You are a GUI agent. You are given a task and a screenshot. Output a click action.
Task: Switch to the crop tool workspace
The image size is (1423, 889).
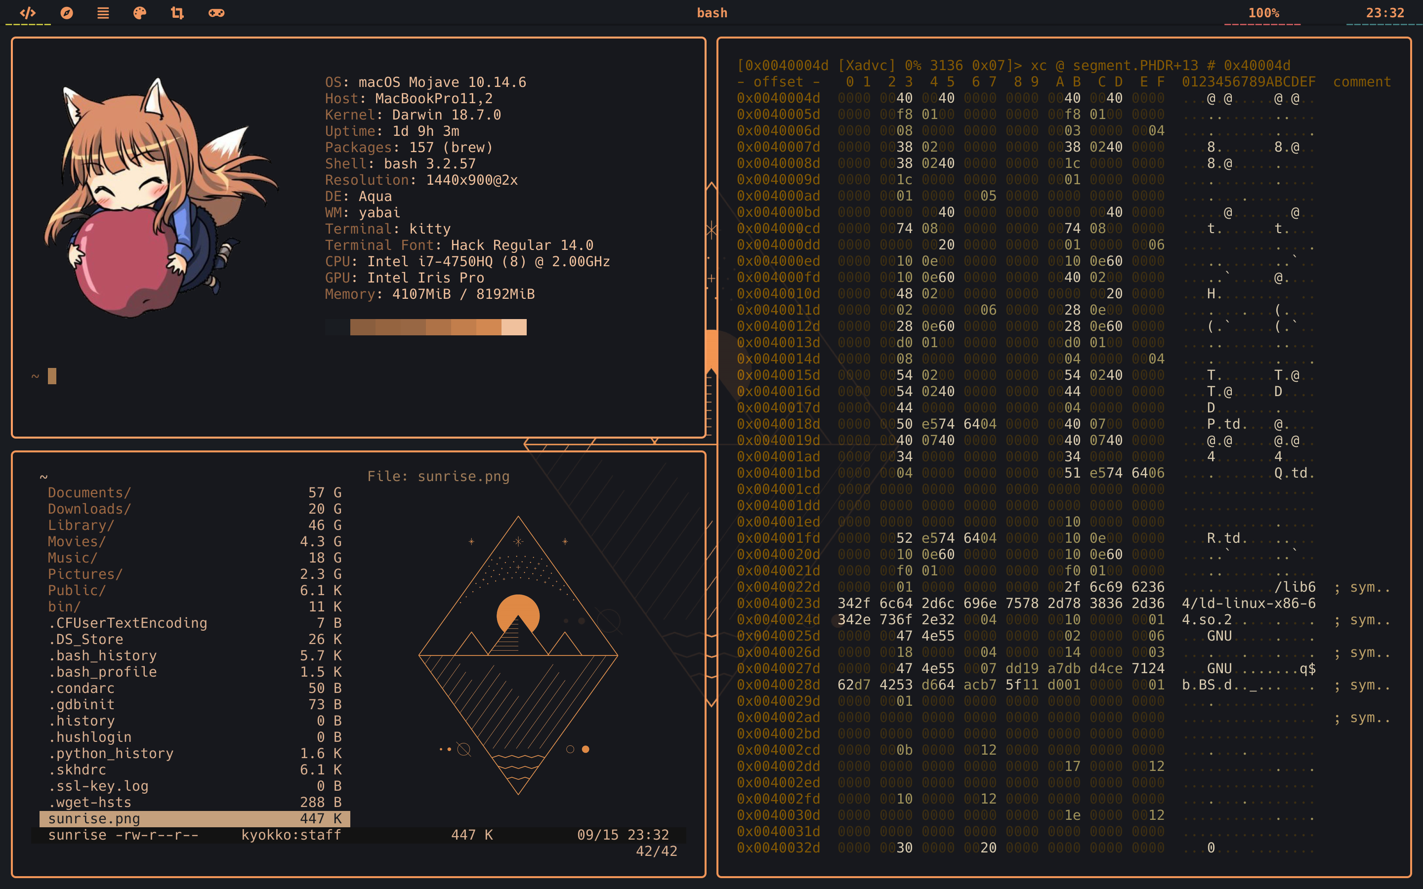177,13
